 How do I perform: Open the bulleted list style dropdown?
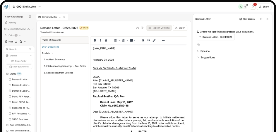(x=119, y=40)
